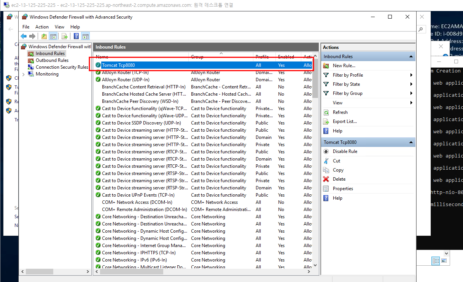Click the Properties icon in Actions pane
463x282 pixels.
(326, 189)
